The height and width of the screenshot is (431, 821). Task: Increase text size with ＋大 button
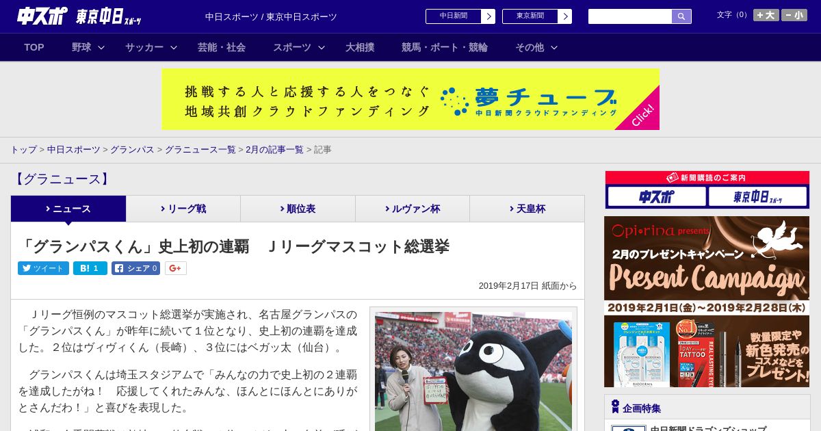(766, 15)
